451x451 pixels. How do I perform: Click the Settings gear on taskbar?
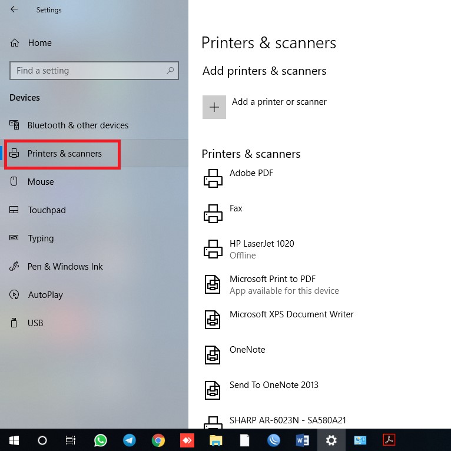(x=331, y=440)
